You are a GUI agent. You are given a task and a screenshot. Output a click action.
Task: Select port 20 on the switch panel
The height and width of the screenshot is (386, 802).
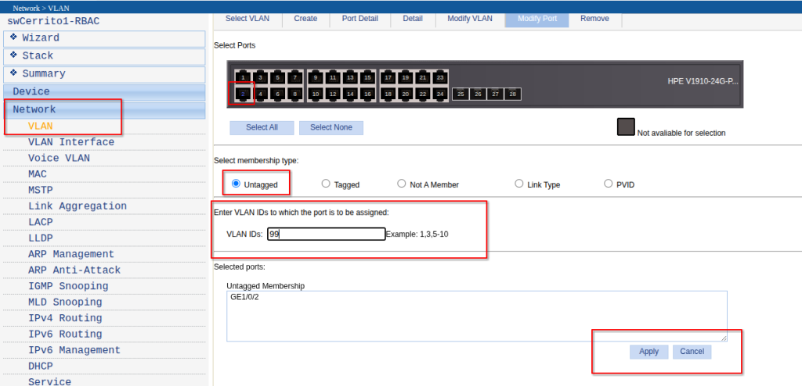pyautogui.click(x=406, y=94)
